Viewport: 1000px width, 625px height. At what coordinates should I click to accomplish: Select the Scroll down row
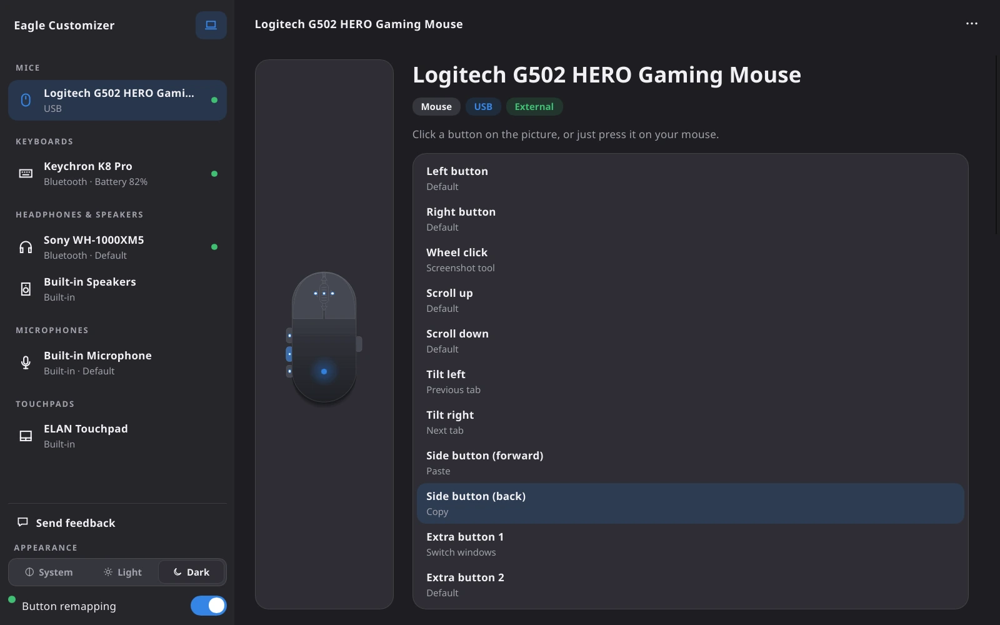(x=690, y=341)
